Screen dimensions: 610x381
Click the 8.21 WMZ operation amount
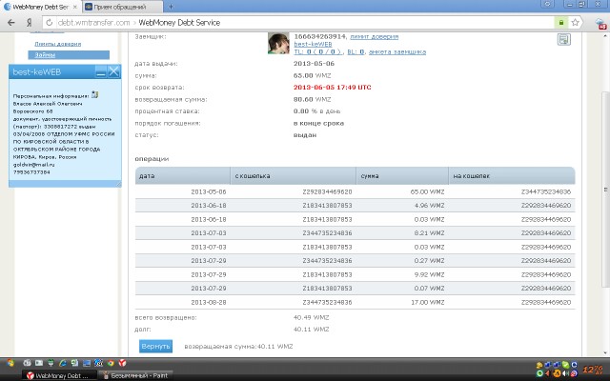point(429,232)
